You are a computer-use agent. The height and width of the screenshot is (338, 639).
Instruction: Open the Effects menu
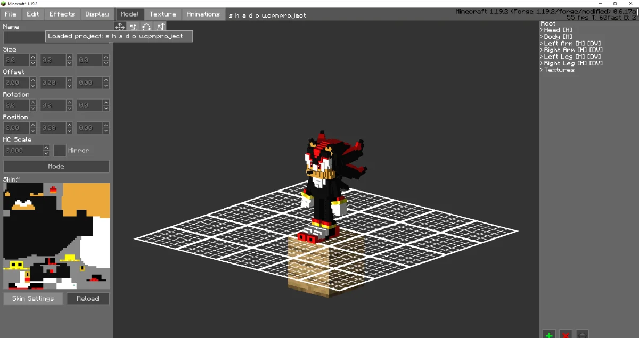(62, 14)
